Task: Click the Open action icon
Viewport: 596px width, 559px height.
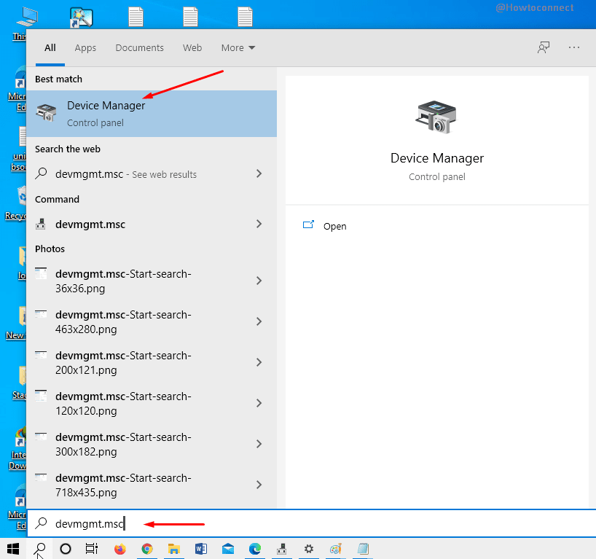Action: coord(308,224)
